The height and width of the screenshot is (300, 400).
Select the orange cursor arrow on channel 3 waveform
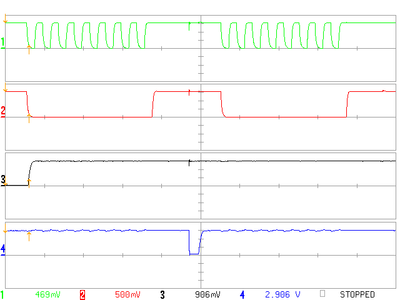[x=29, y=182]
